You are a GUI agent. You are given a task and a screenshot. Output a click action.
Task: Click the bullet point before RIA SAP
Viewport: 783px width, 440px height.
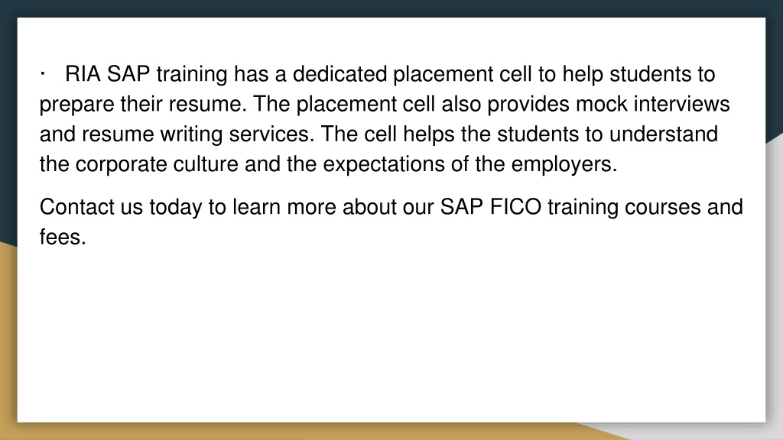click(x=43, y=74)
